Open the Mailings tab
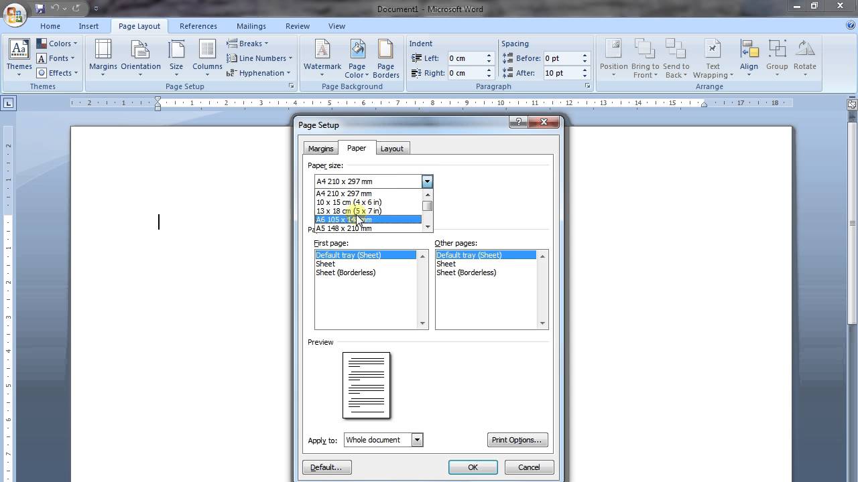 [x=251, y=26]
